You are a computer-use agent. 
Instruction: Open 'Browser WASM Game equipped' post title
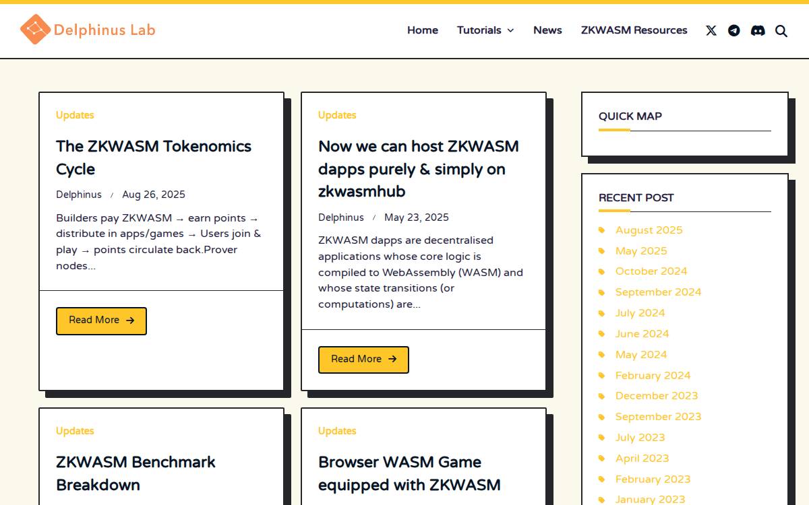point(409,473)
